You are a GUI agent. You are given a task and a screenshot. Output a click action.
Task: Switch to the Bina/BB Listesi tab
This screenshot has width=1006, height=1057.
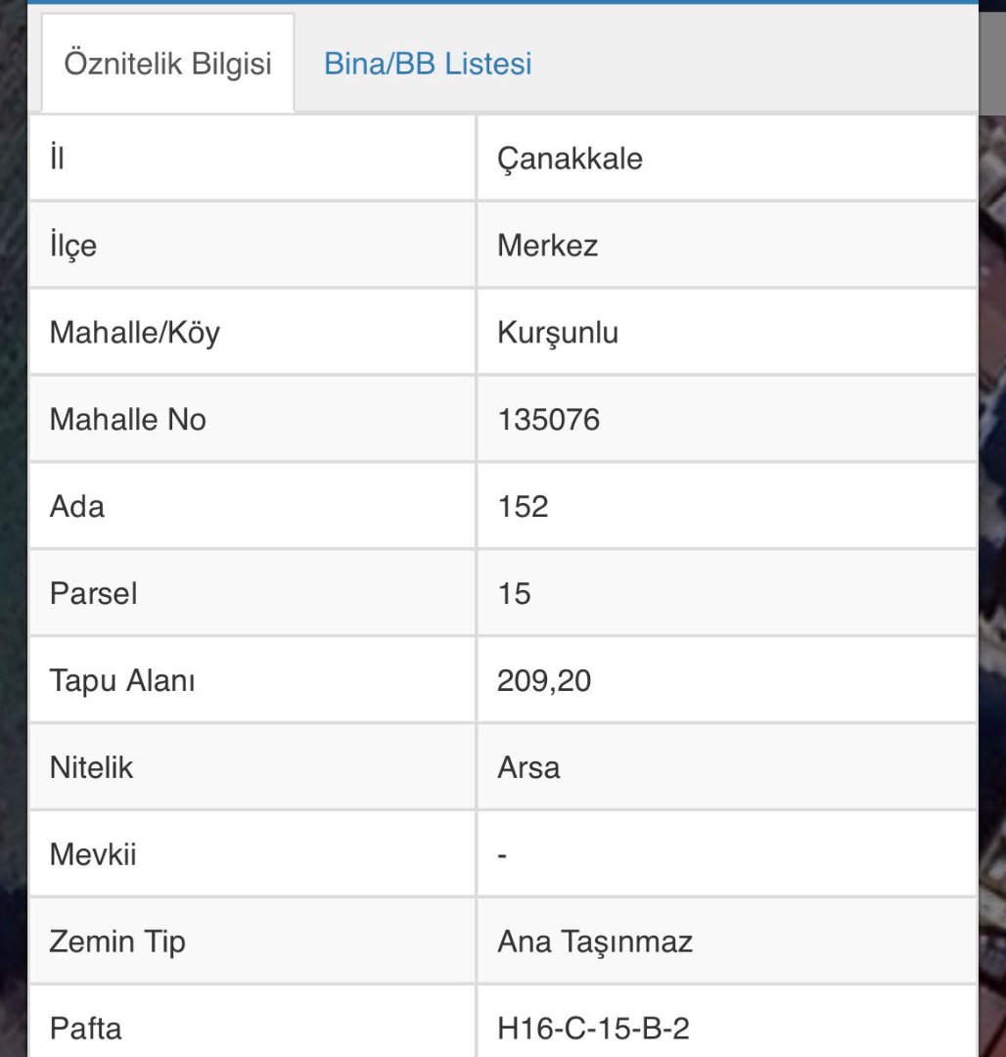point(428,65)
